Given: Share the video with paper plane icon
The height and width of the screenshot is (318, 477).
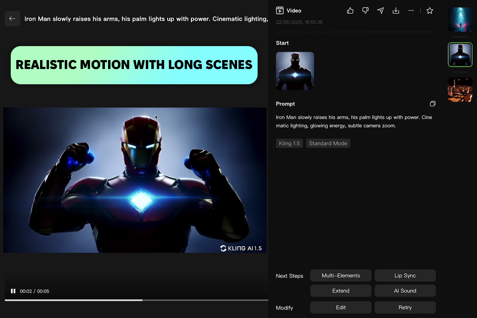Looking at the screenshot, I should 381,11.
